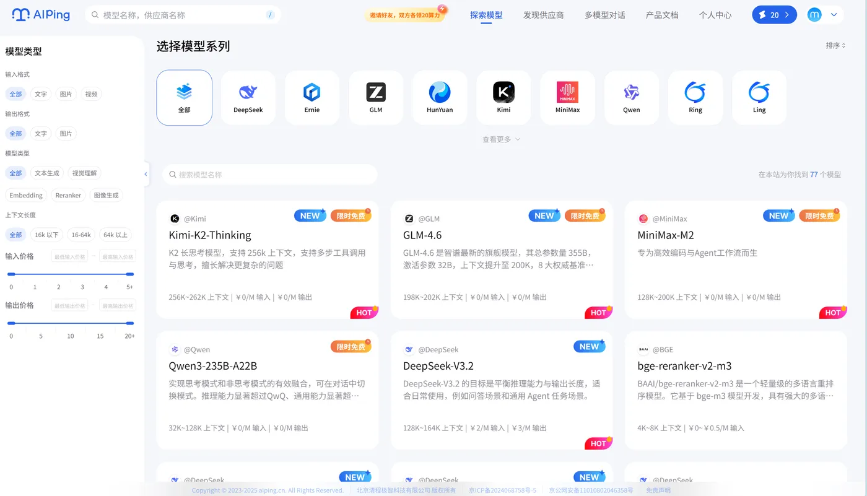Click the search magnifier icon in the top bar
867x496 pixels.
pyautogui.click(x=95, y=15)
